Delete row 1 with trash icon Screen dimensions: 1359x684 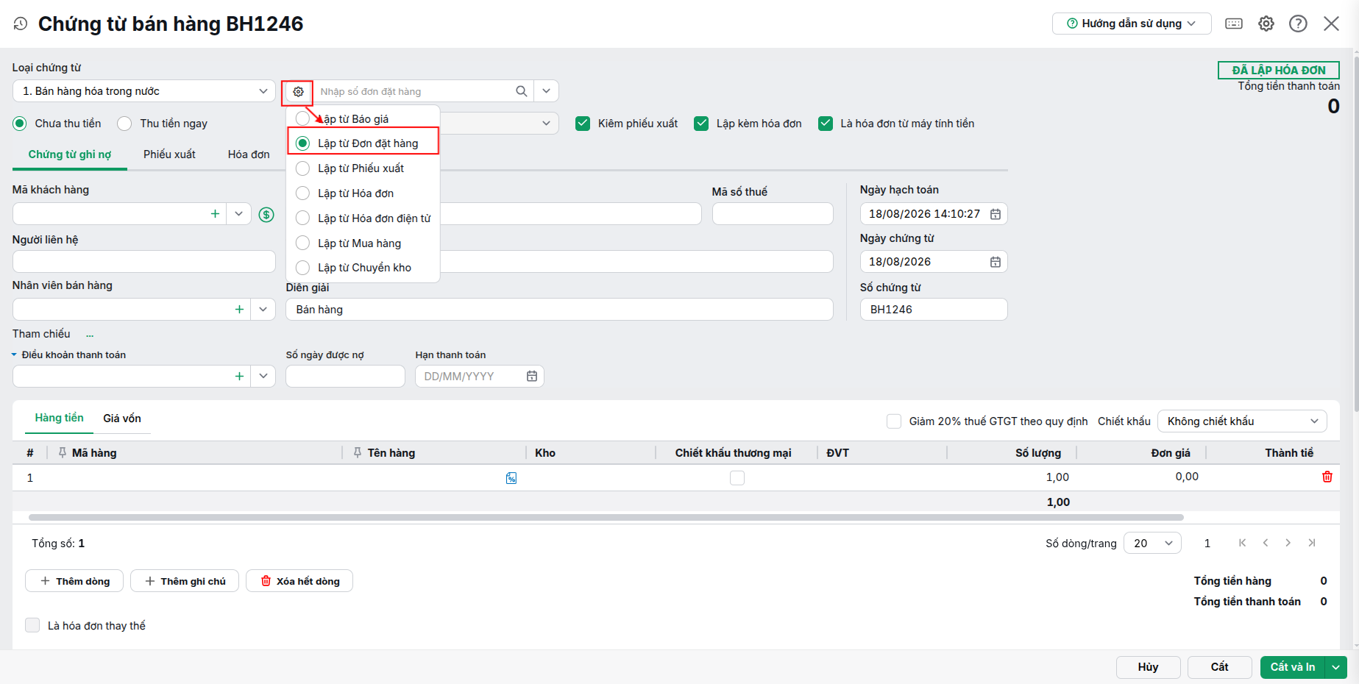coord(1327,477)
